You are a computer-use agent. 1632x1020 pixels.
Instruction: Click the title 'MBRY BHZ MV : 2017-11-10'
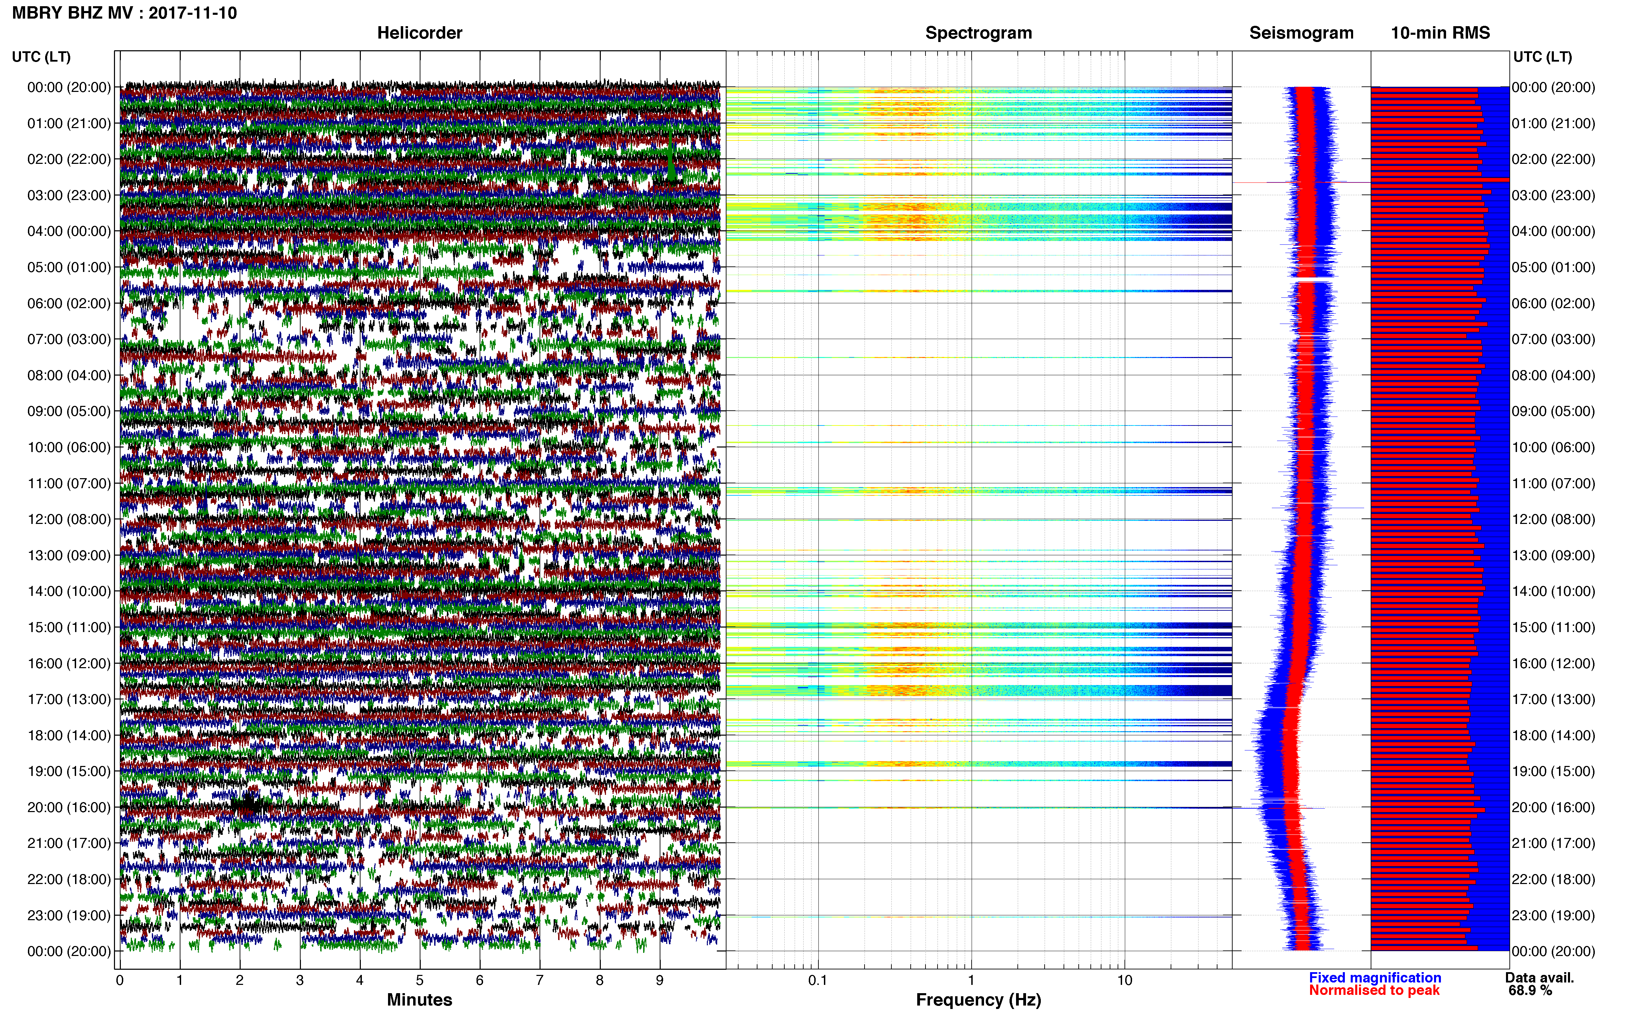coord(125,13)
